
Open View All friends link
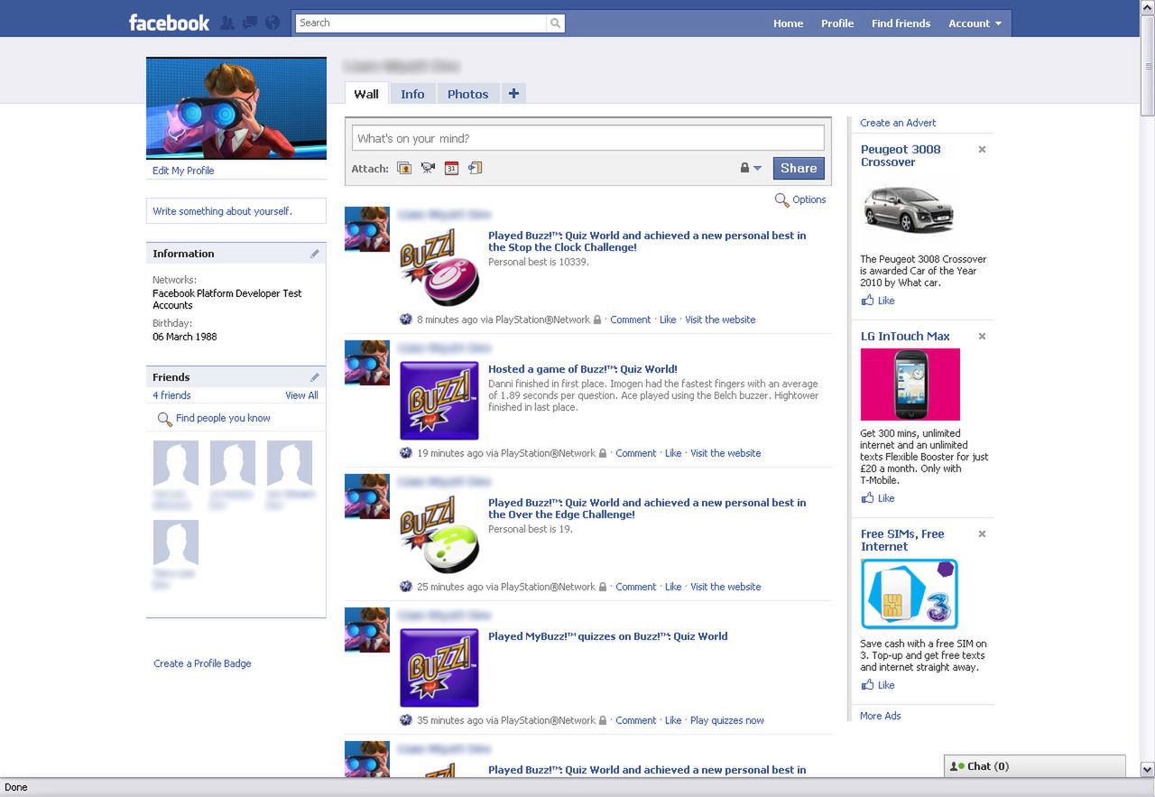pyautogui.click(x=301, y=395)
